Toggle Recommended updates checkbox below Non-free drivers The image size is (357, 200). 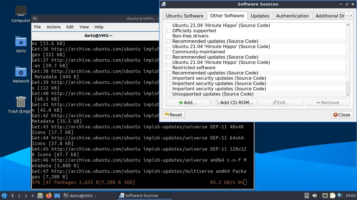click(169, 41)
